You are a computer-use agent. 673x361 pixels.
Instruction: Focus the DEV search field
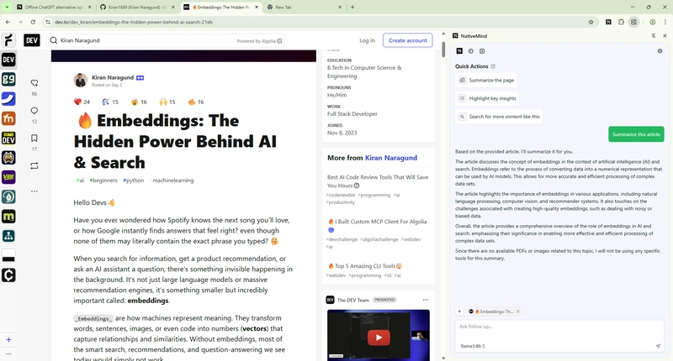coord(166,40)
